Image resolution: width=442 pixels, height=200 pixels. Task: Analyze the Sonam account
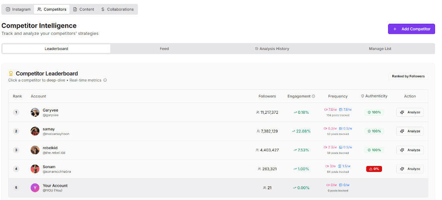coord(410,169)
